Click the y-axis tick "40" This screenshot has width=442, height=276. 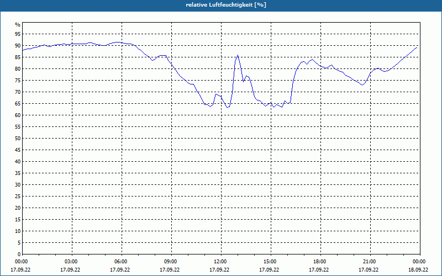point(18,162)
